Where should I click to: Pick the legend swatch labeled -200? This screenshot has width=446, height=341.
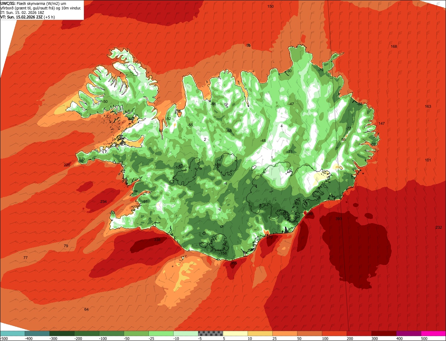(x=87, y=333)
